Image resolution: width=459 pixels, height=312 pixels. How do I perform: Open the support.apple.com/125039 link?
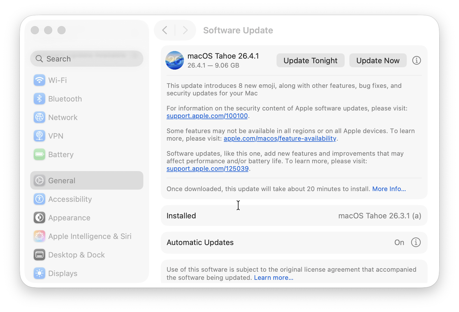click(x=207, y=169)
